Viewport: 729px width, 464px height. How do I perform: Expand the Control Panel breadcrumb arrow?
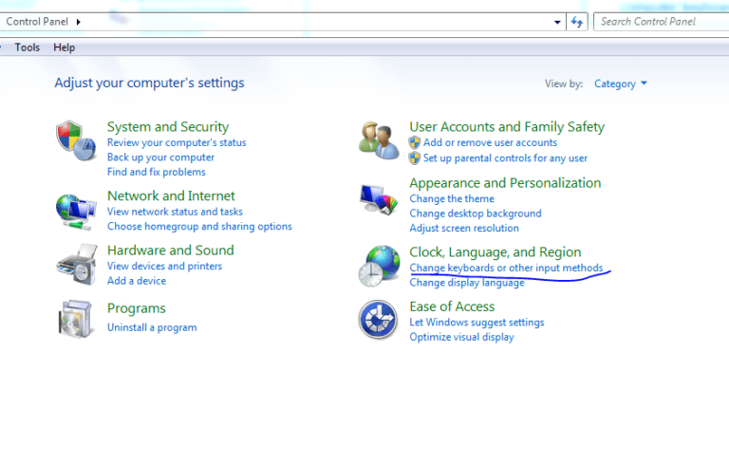click(x=78, y=22)
